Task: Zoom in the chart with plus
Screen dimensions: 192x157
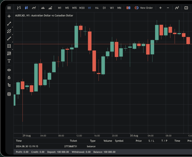Action: [160, 8]
